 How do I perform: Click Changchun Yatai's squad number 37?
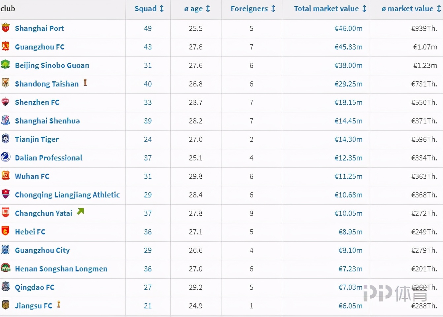coord(148,213)
